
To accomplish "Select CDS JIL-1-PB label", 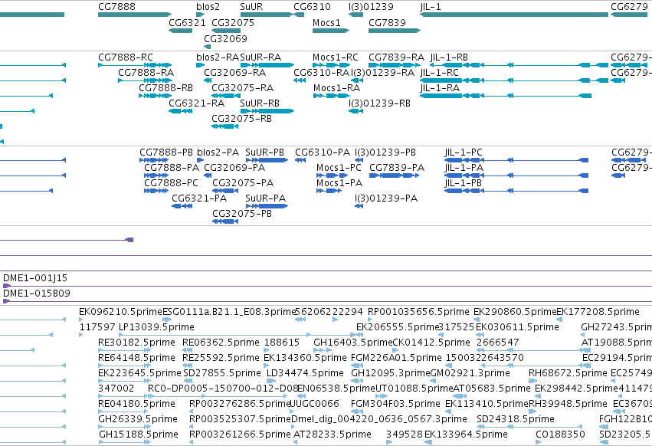I will tap(464, 182).
